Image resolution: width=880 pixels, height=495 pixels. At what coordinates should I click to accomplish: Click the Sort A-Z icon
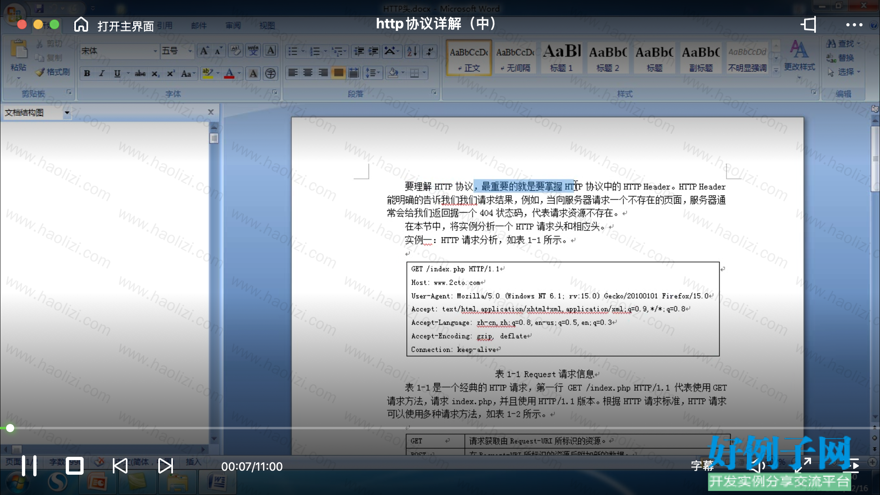pyautogui.click(x=412, y=51)
